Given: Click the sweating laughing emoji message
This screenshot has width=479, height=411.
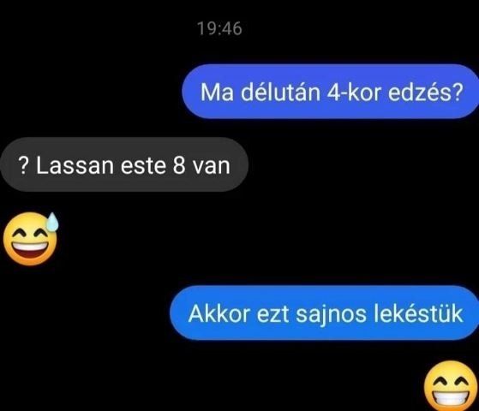Looking at the screenshot, I should tap(31, 239).
